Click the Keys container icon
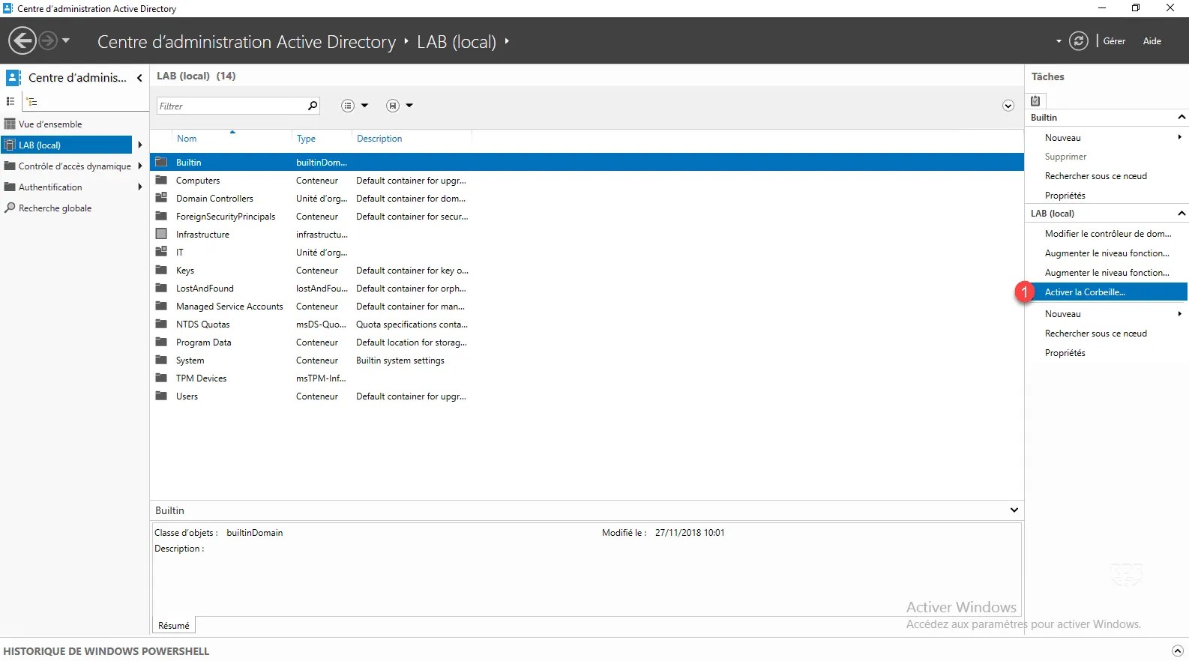The width and height of the screenshot is (1189, 661). point(161,270)
